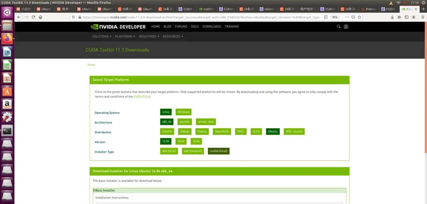This screenshot has height=204, width=427.
Task: Open the SOLUTIONS dropdown menu
Action: coord(101,36)
